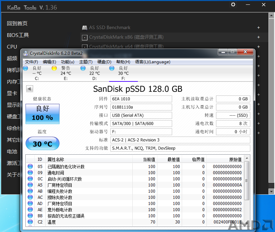Click KaBa Tools scrollbar down arrow
This screenshot has height=232, width=275.
(271, 191)
